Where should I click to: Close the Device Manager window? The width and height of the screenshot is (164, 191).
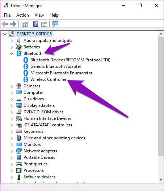tap(156, 6)
